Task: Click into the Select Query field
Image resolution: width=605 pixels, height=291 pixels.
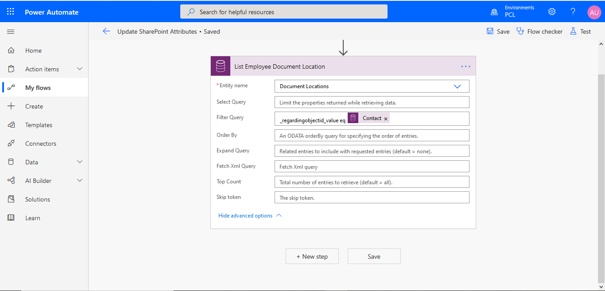Action: click(372, 102)
